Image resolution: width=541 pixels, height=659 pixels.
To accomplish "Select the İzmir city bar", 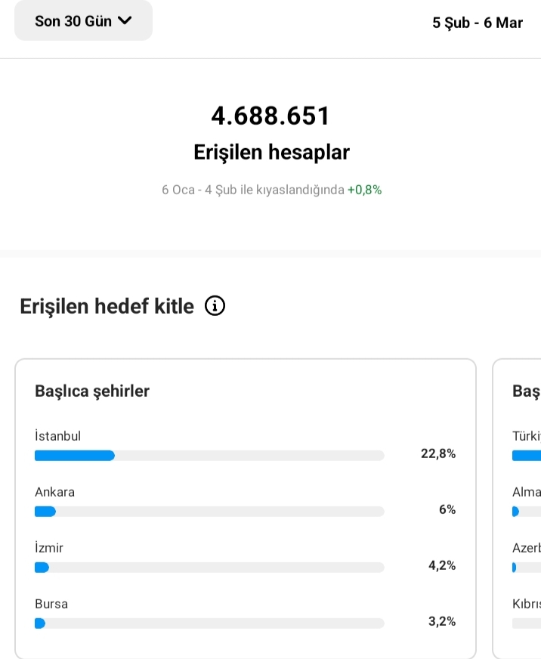I will [x=209, y=568].
